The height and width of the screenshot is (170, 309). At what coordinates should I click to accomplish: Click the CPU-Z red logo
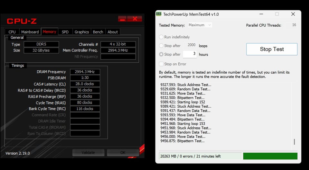pyautogui.click(x=22, y=21)
